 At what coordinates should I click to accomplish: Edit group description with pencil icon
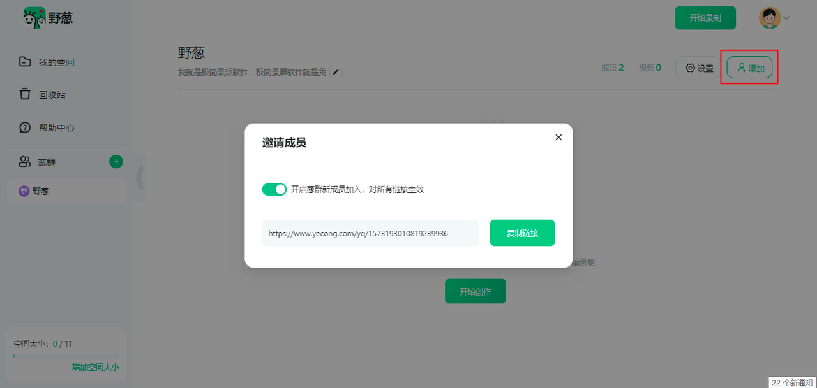336,72
